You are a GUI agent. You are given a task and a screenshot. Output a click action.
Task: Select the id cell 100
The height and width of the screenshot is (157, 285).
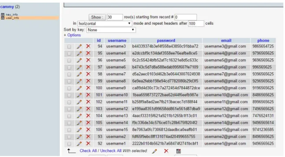click(99, 88)
